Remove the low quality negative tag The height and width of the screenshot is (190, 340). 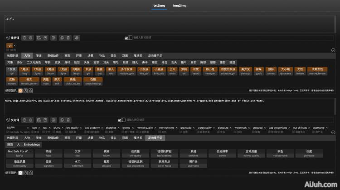coord(81,128)
